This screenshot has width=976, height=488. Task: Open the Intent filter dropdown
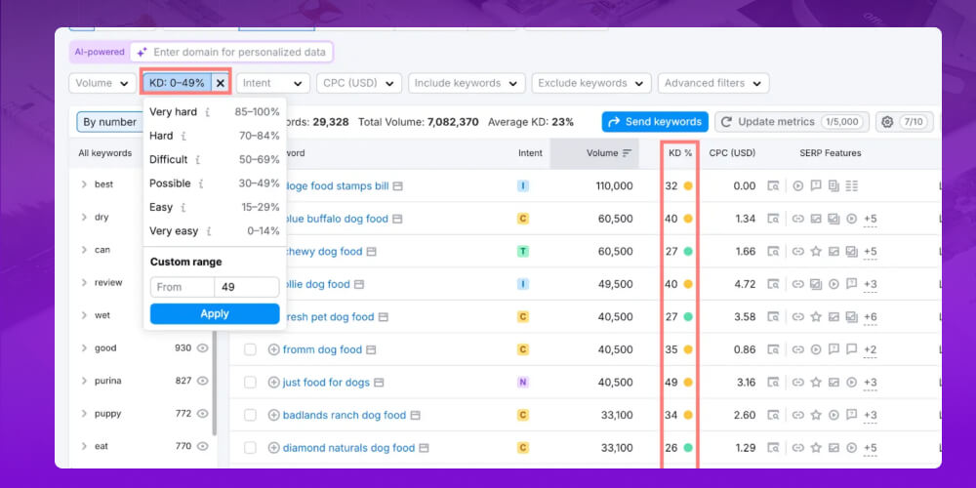coord(272,83)
